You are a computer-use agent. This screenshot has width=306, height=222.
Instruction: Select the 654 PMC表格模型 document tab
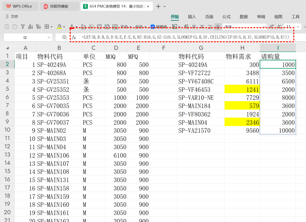click(x=117, y=7)
